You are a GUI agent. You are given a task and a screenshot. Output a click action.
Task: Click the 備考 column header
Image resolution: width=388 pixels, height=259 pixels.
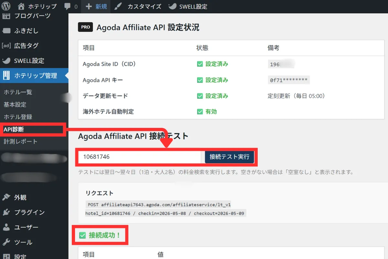tap(274, 48)
